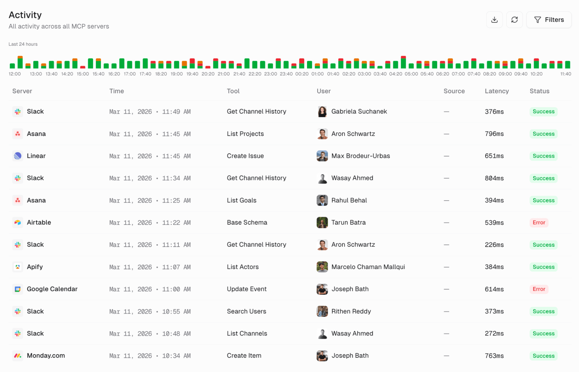579x372 pixels.
Task: Select the Search Users tool cell
Action: pyautogui.click(x=246, y=311)
